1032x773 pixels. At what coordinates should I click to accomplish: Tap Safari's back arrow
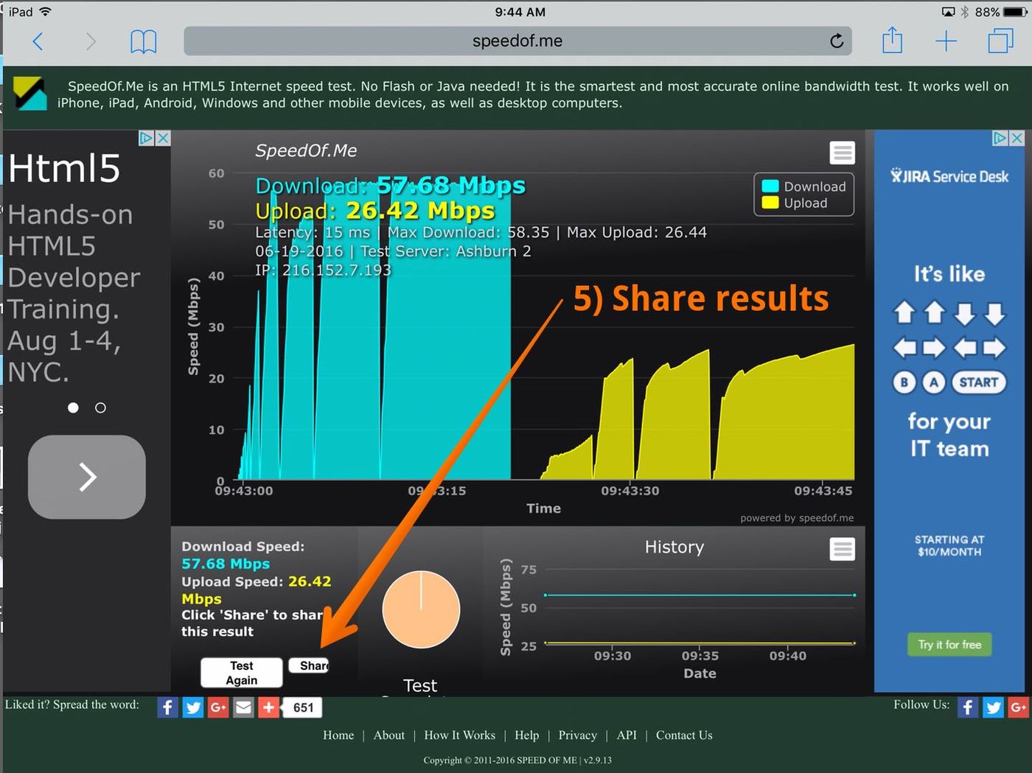[x=38, y=41]
